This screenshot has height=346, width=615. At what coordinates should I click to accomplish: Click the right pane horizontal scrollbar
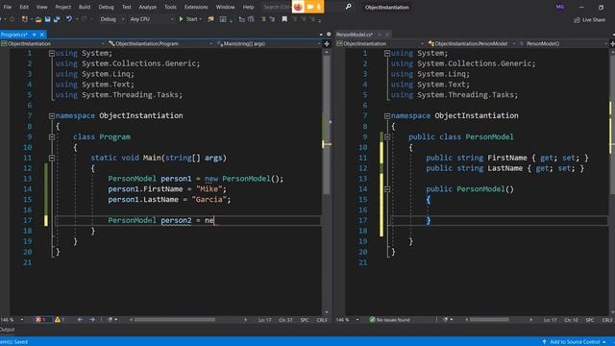[x=489, y=320]
